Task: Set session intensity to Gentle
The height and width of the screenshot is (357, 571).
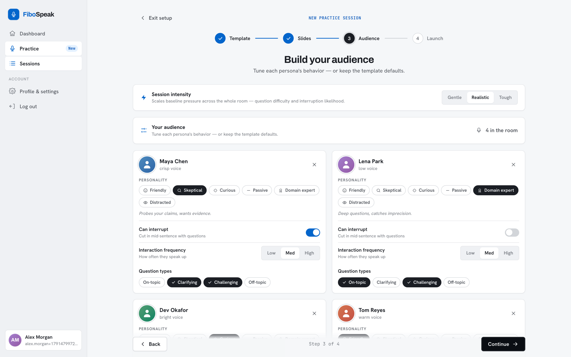Action: (455, 97)
